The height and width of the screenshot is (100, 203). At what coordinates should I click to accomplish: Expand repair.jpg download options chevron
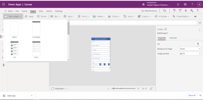pos(31,96)
